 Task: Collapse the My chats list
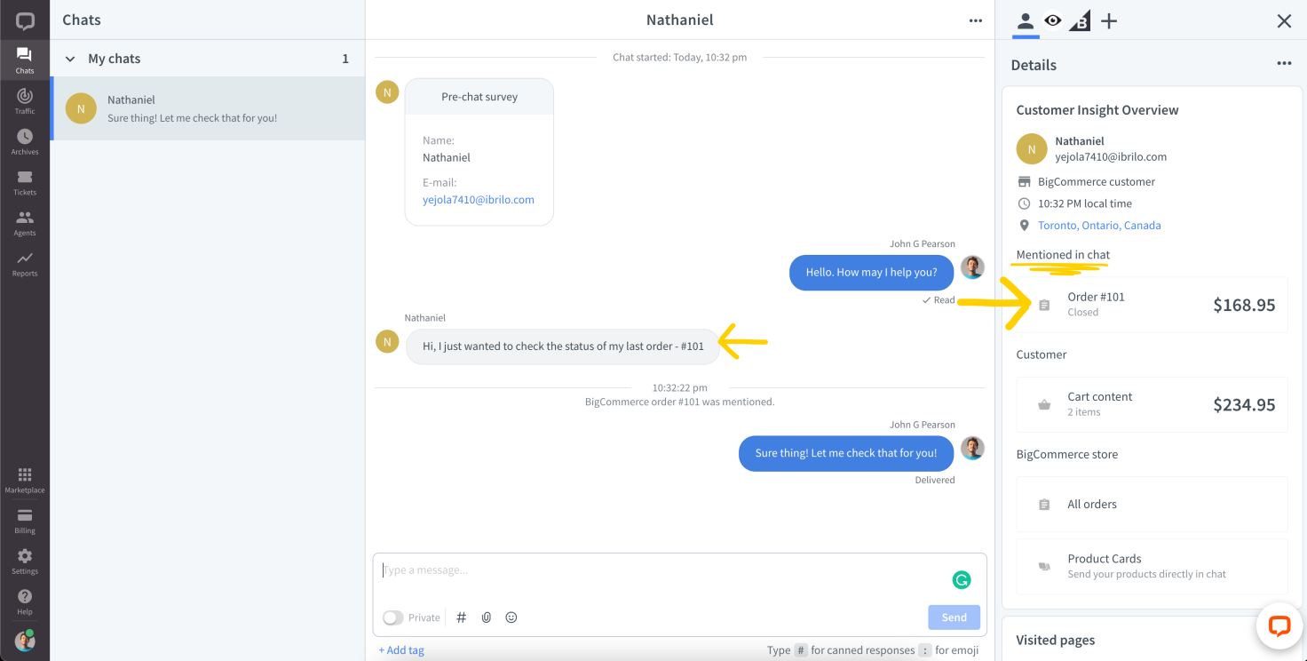[70, 59]
